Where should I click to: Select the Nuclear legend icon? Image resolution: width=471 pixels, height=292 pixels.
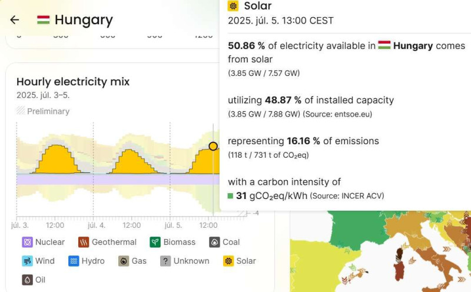[27, 242]
